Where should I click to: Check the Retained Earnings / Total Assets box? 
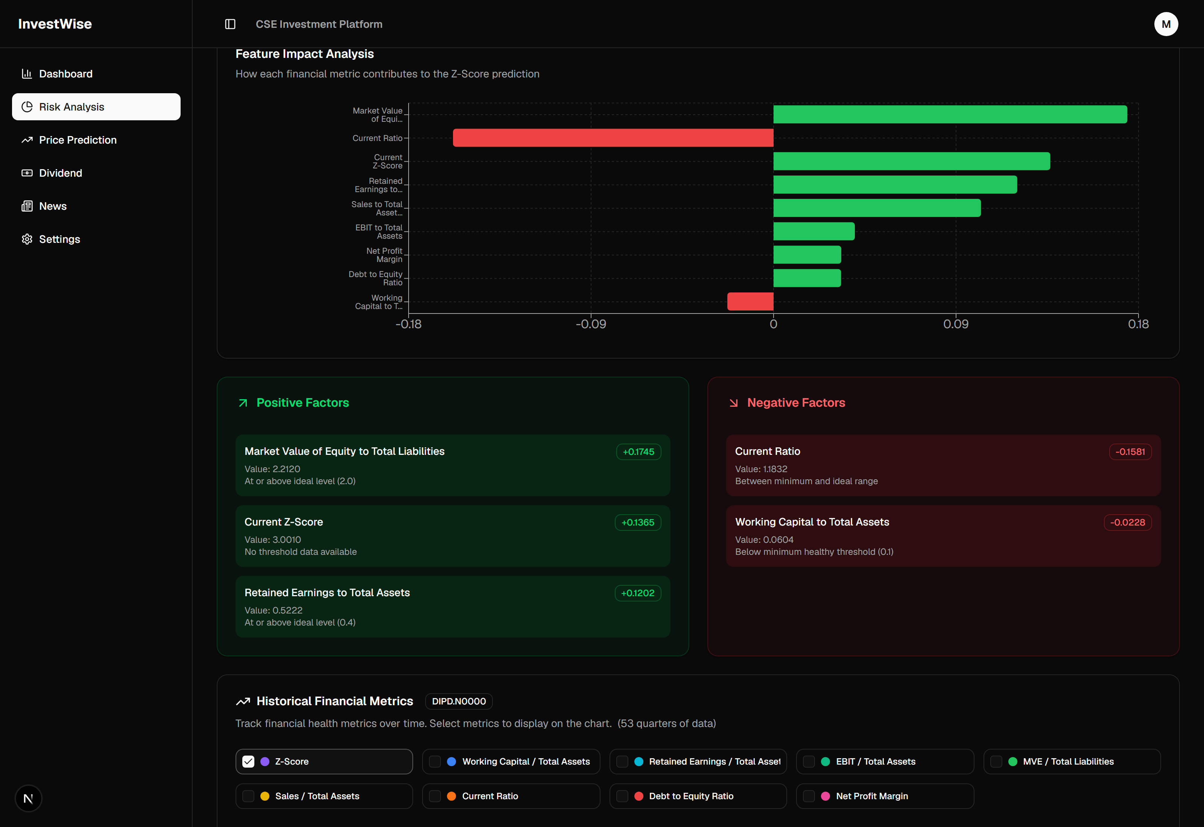tap(622, 761)
